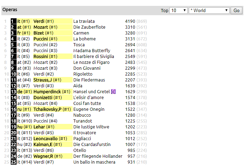
Task: Open Der fliegende Hollander entry
Action: click(x=98, y=156)
